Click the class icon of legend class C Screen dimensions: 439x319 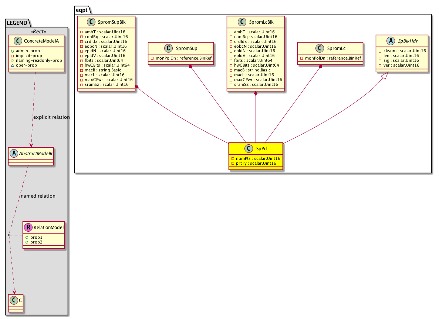coord(14,300)
